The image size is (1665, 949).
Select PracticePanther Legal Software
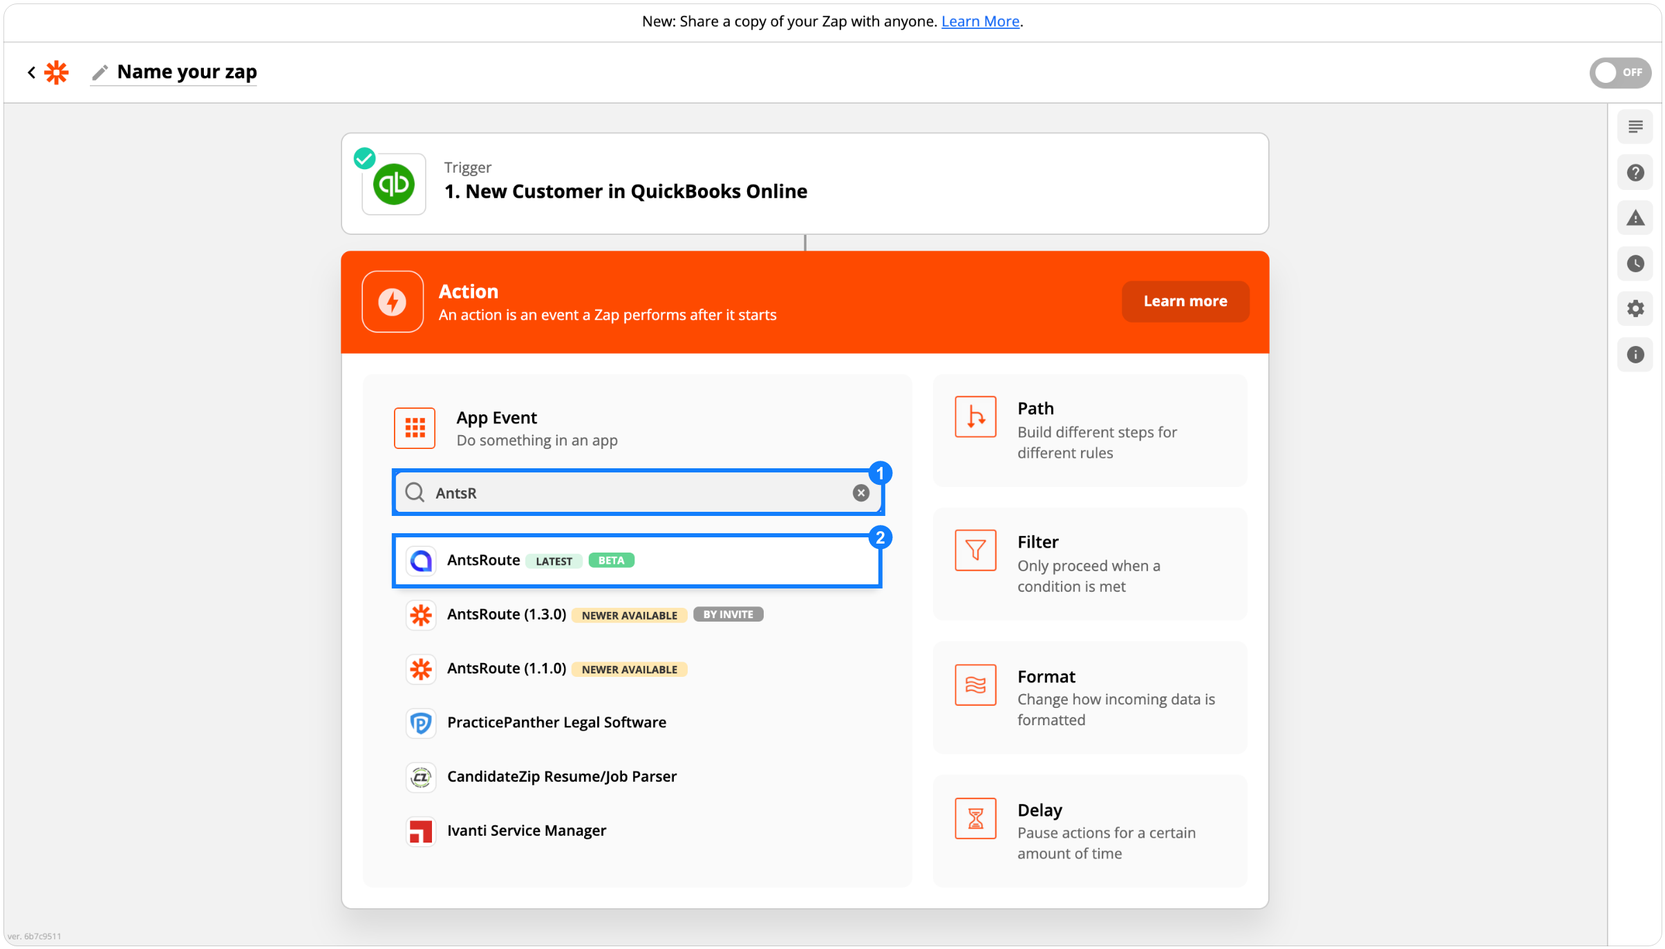click(637, 722)
